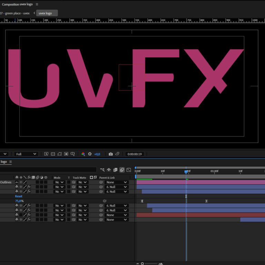The height and width of the screenshot is (265, 265).
Task: Enable motion blur switch in timeline header
Action: 122,170
